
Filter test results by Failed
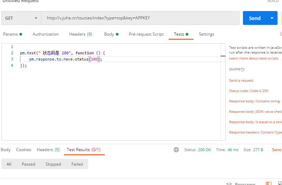click(x=77, y=164)
